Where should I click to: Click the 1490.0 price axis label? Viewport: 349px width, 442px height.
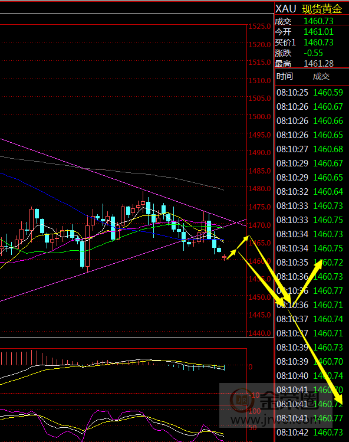[x=259, y=153]
